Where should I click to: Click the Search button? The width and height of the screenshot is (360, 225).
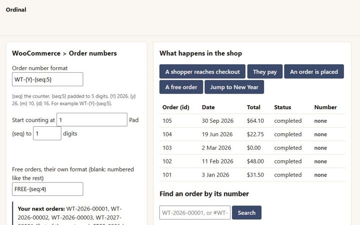tap(246, 212)
